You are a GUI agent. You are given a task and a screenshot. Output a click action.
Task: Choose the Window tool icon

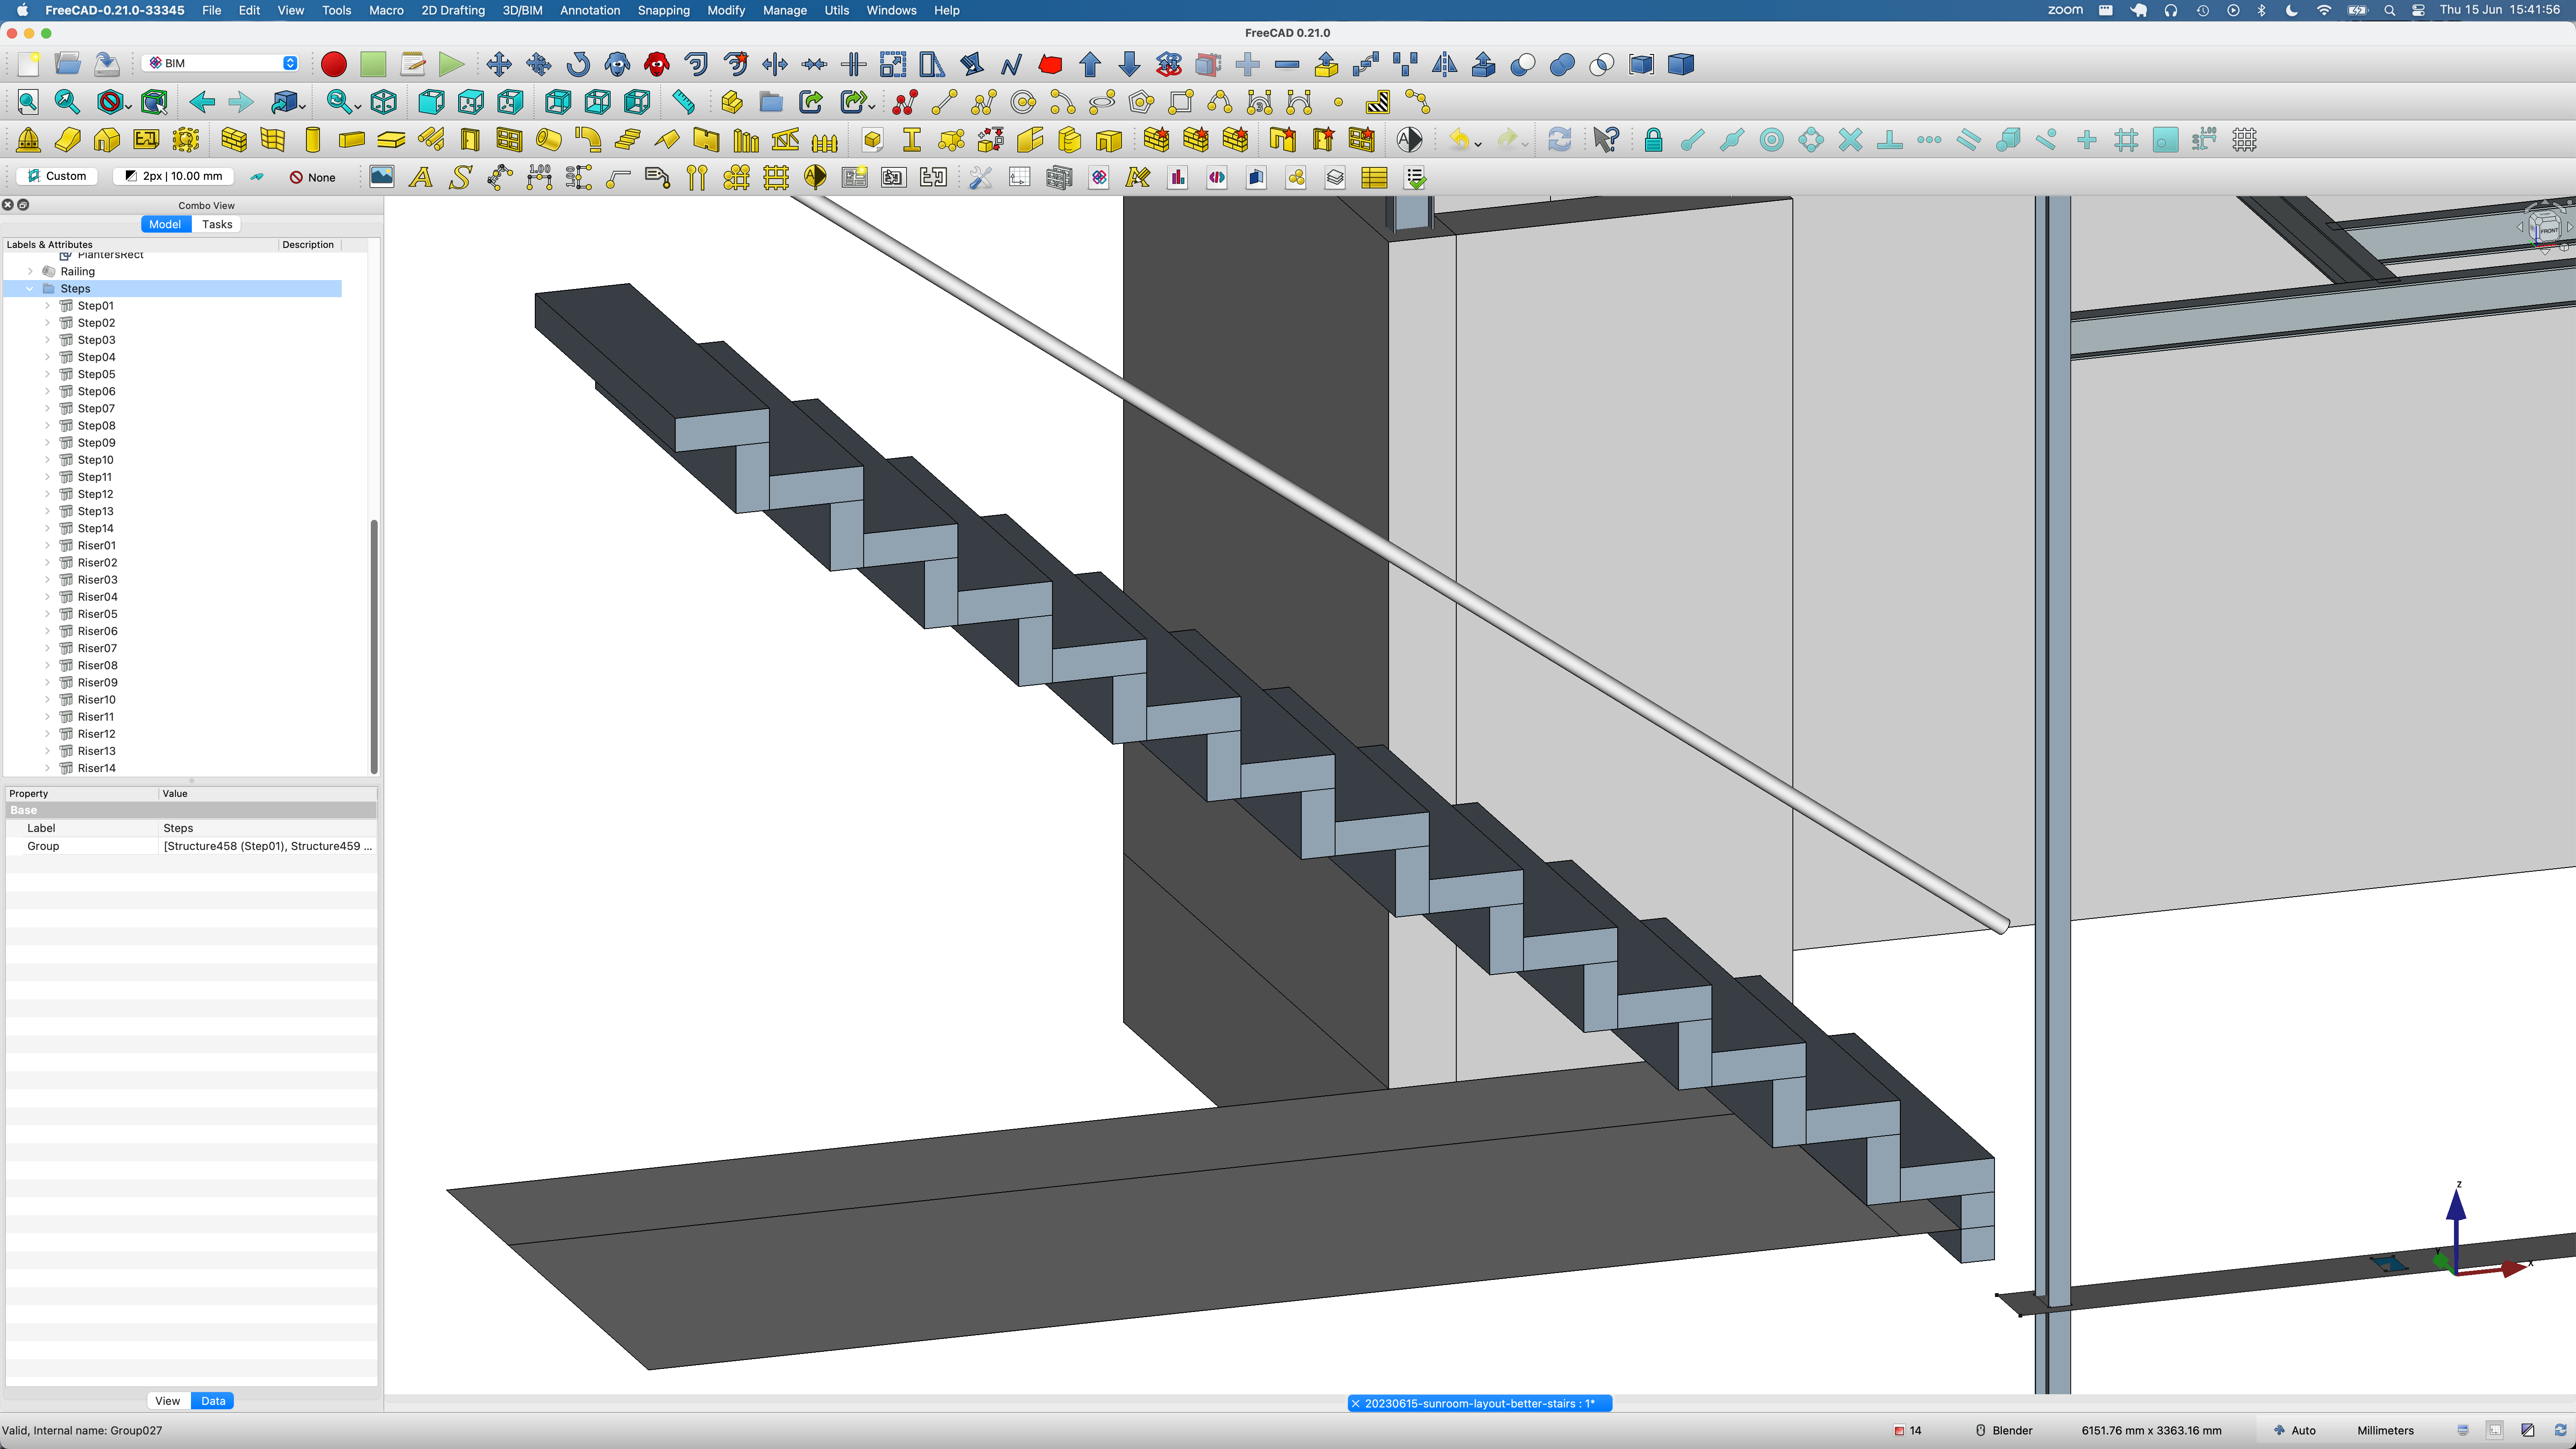coord(509,140)
